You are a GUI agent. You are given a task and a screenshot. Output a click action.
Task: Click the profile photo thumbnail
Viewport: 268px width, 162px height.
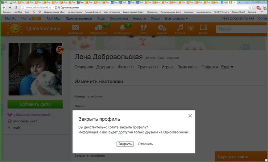pyautogui.click(x=35, y=69)
